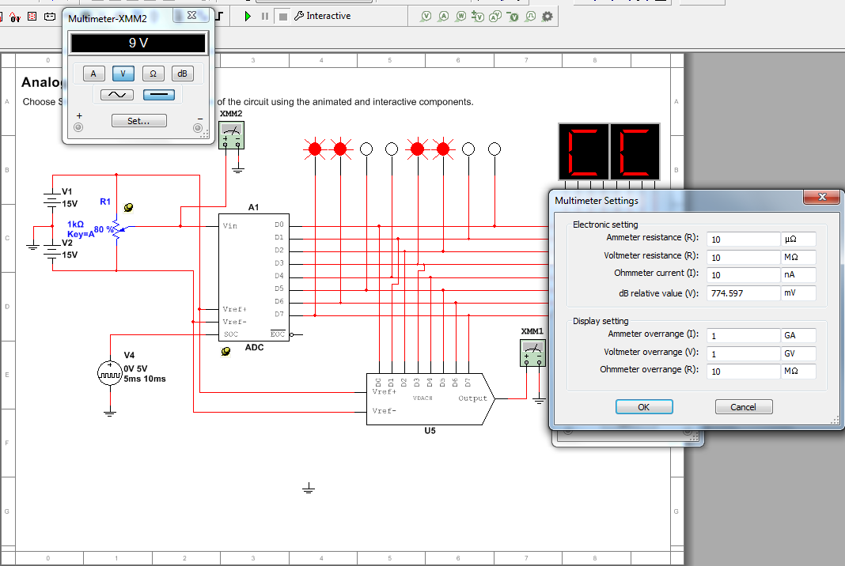Toggle the AC sine wave signal mode
The width and height of the screenshot is (845, 566).
tap(116, 95)
